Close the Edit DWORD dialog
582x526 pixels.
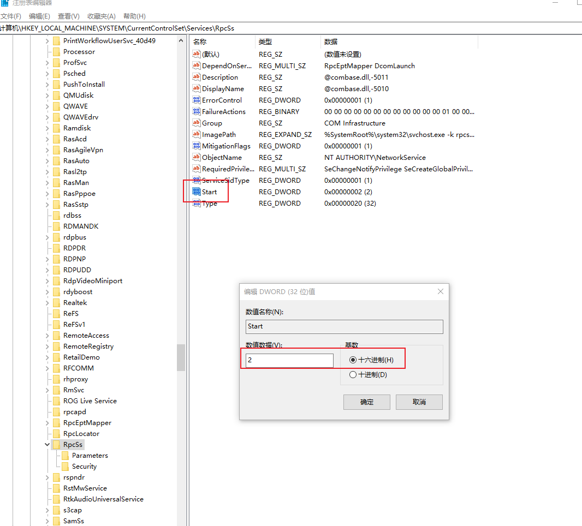441,291
